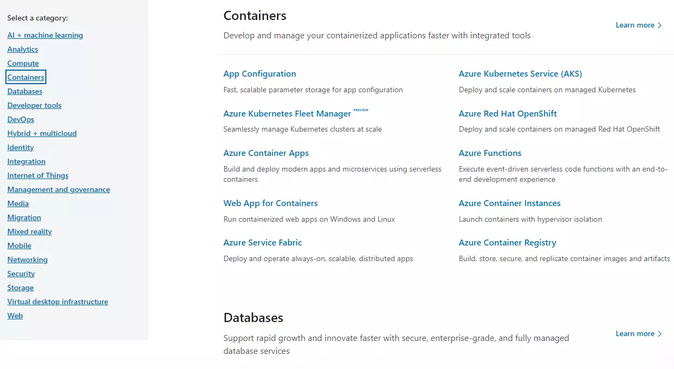Open the Networking category
674x369 pixels.
(x=27, y=259)
